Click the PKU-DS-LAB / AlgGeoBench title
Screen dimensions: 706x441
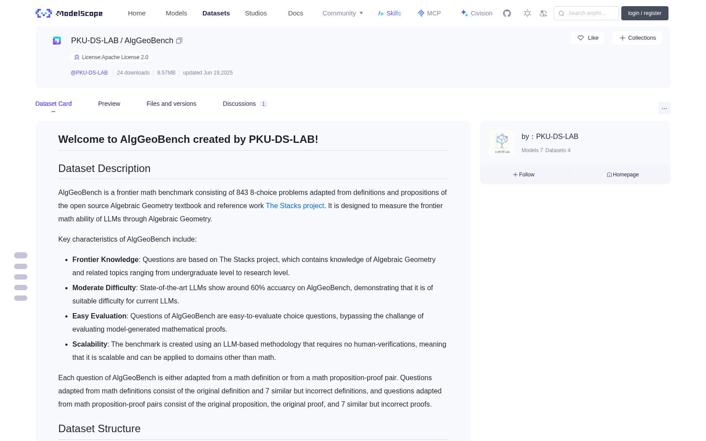(122, 41)
